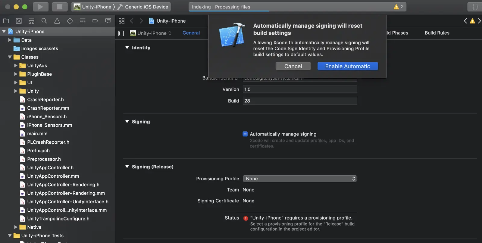This screenshot has width=482, height=243.
Task: Select iPhone_Sensors.mm file
Action: coord(49,125)
